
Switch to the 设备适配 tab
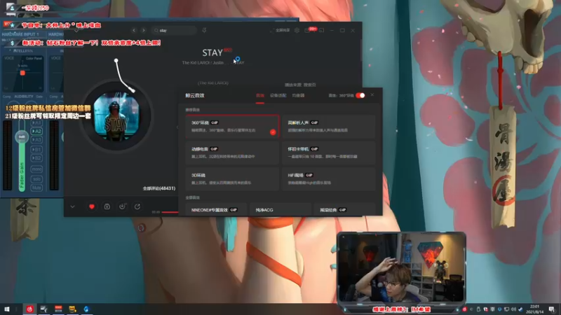coord(278,95)
